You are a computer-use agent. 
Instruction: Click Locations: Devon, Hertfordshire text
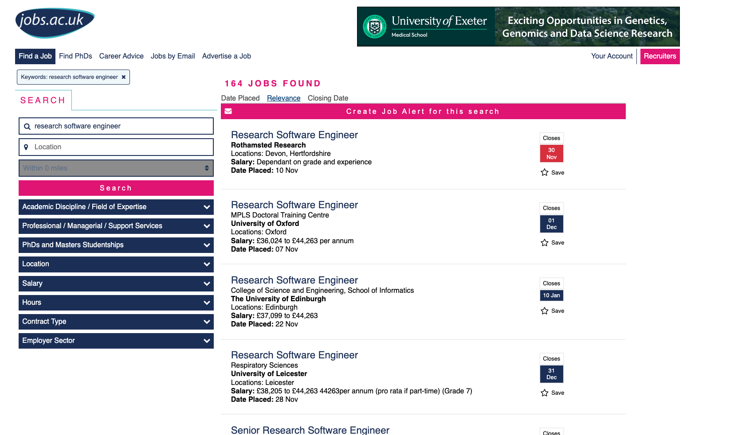[281, 154]
